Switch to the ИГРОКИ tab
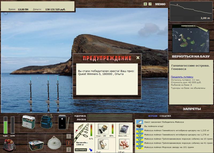The image size is (214, 153). pos(153,116)
